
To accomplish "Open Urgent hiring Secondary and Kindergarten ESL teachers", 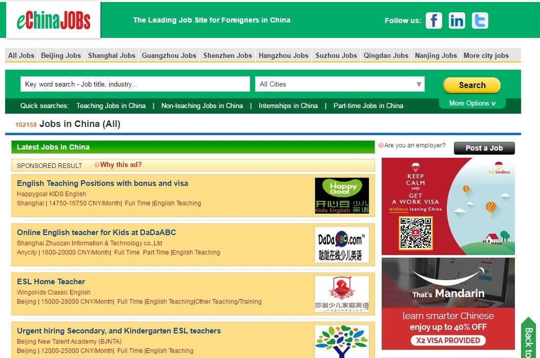I will [119, 331].
